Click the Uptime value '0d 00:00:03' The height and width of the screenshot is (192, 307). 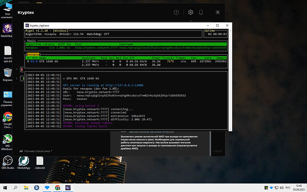tap(217, 34)
